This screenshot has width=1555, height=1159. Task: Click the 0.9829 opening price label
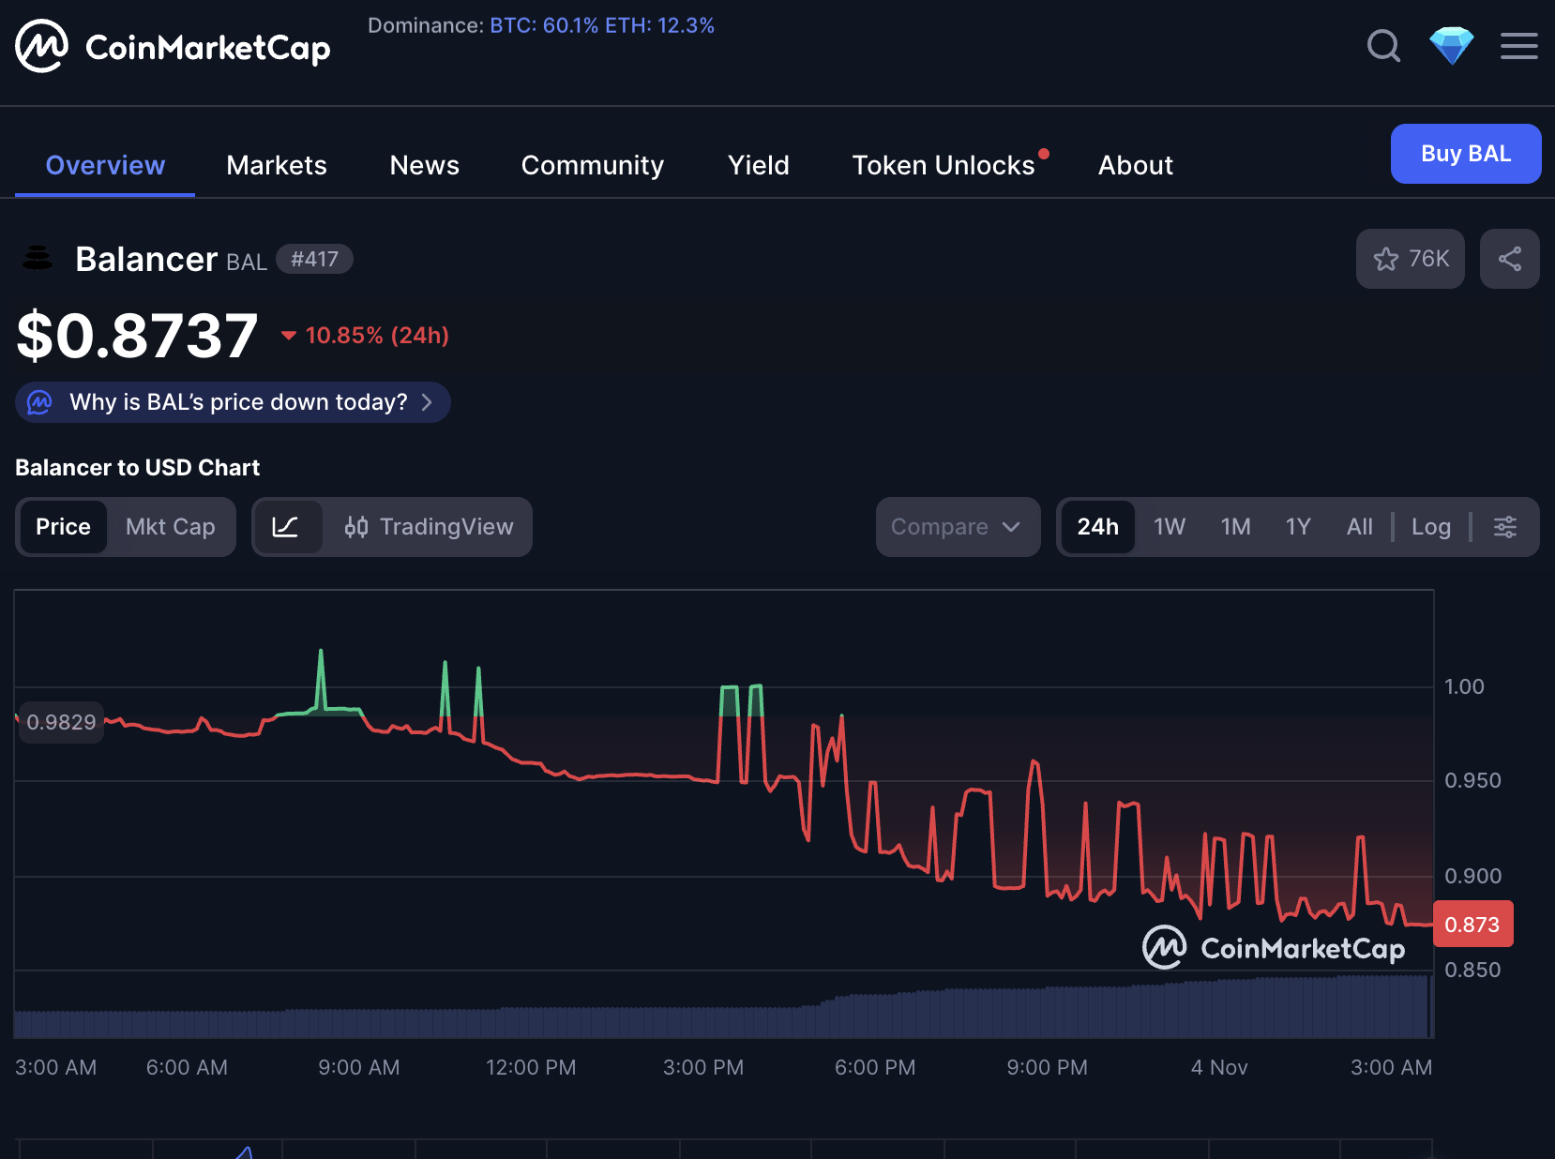pos(61,722)
